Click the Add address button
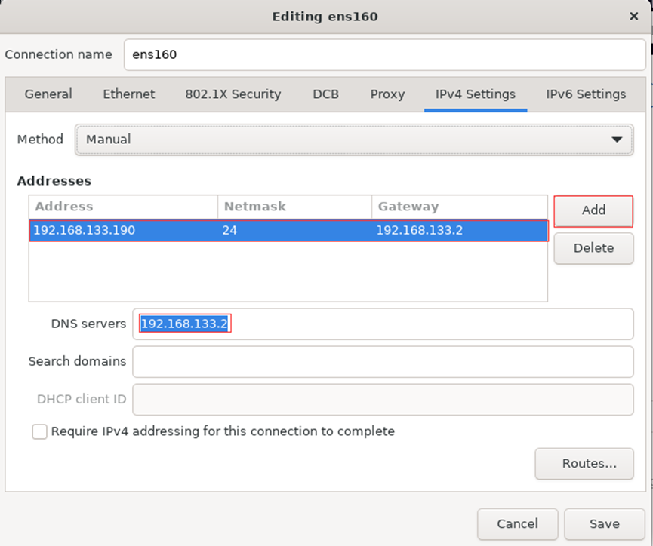 coord(593,211)
